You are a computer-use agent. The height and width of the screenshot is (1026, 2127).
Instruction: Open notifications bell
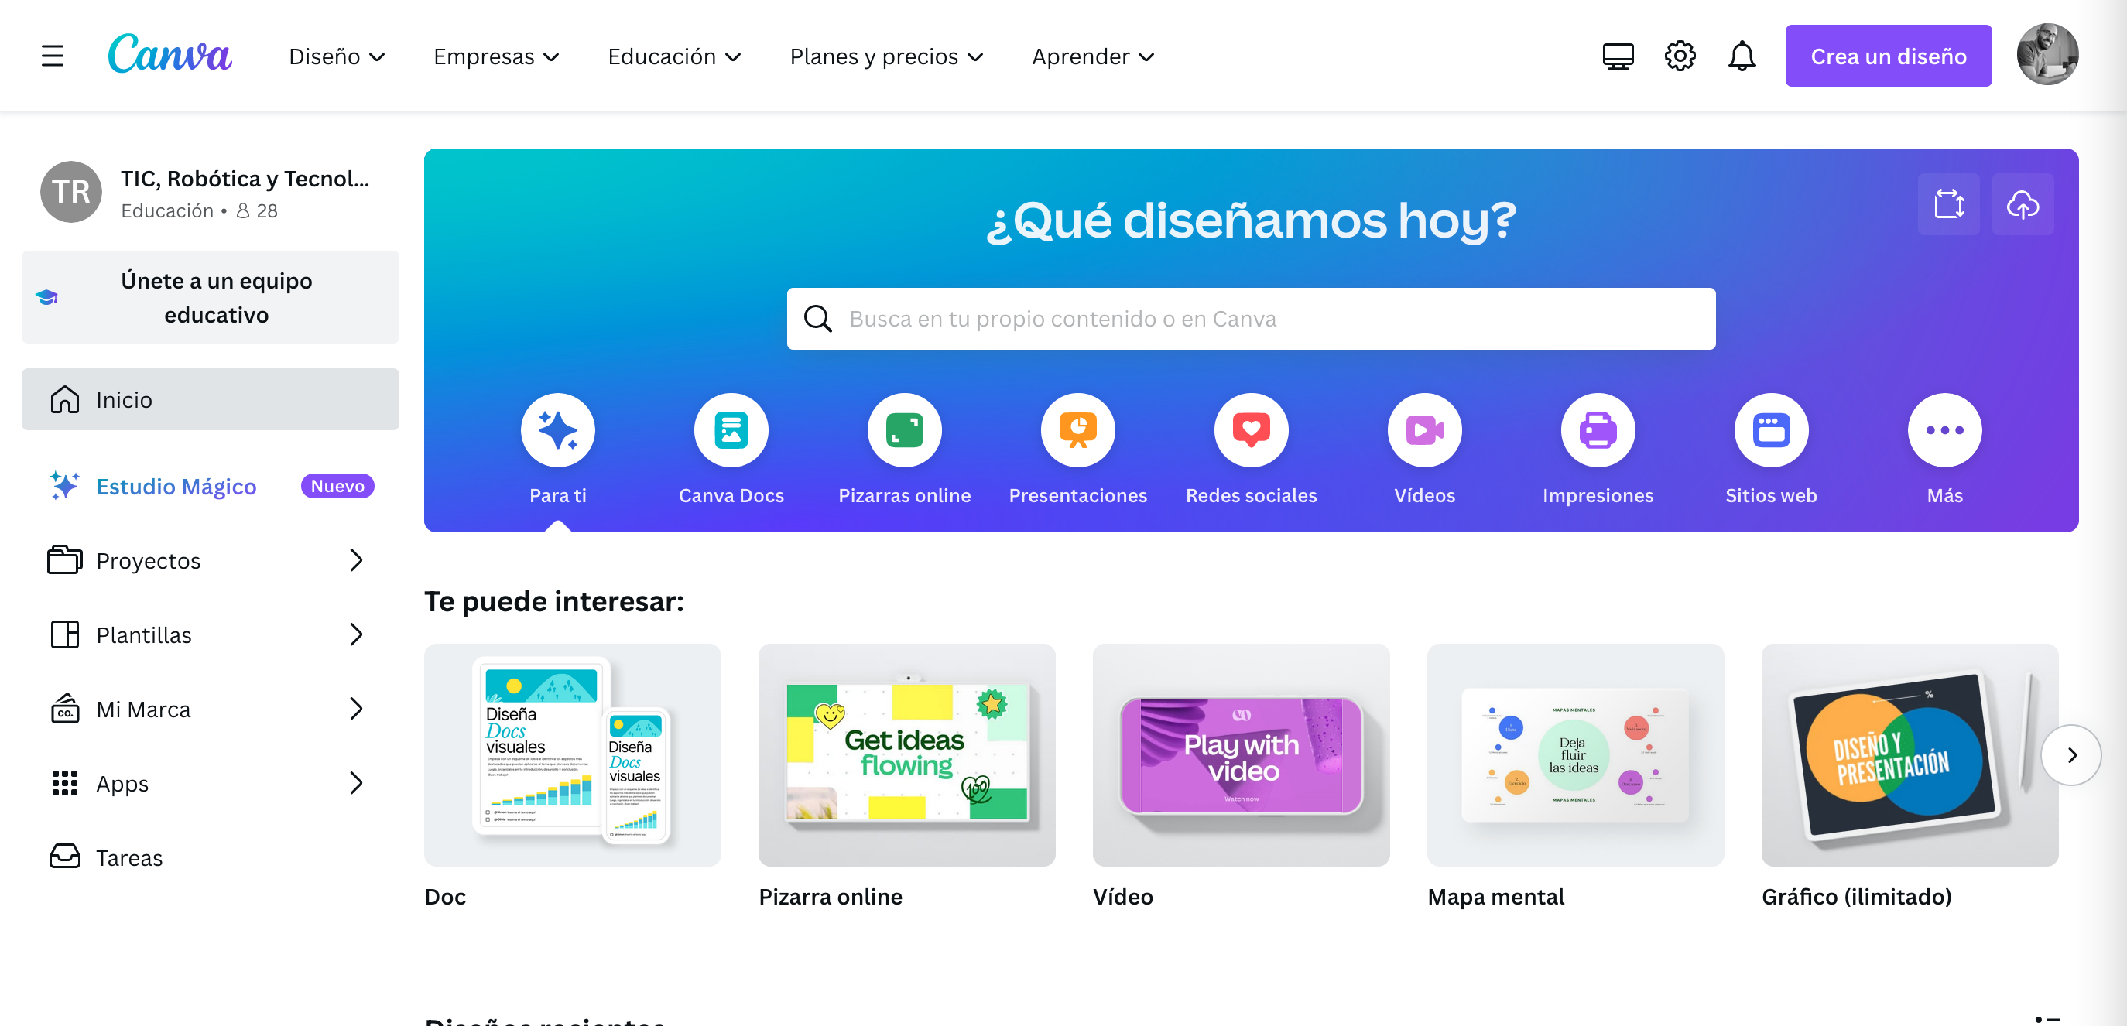click(1742, 55)
